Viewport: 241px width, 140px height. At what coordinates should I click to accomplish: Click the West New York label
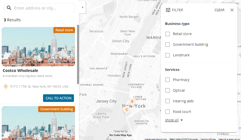click(128, 33)
